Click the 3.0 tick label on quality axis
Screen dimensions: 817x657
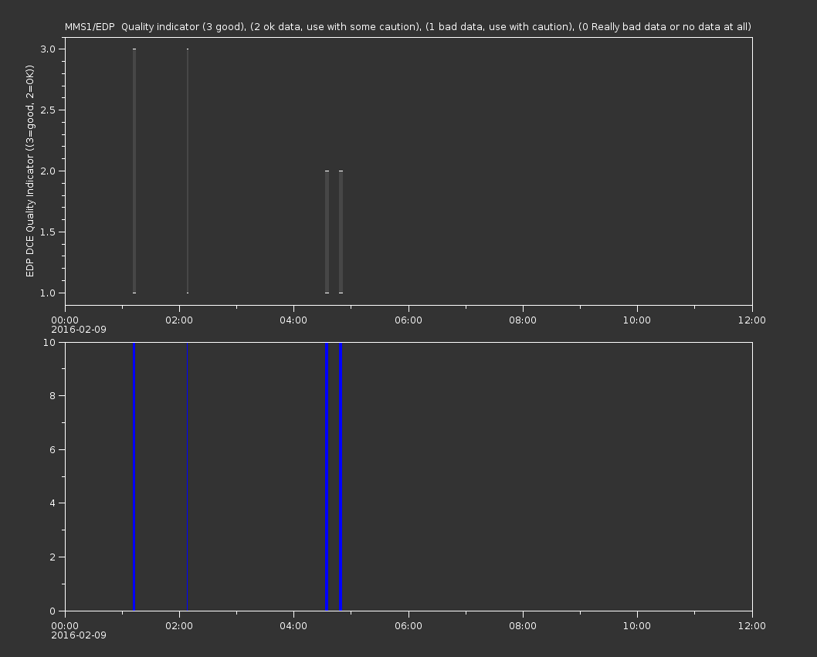(x=48, y=49)
